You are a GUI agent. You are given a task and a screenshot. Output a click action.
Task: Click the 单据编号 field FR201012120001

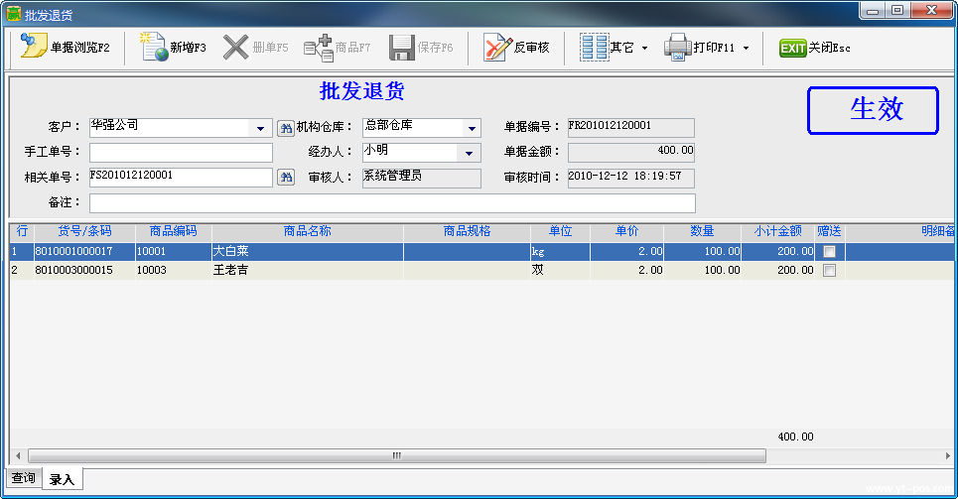coord(631,127)
